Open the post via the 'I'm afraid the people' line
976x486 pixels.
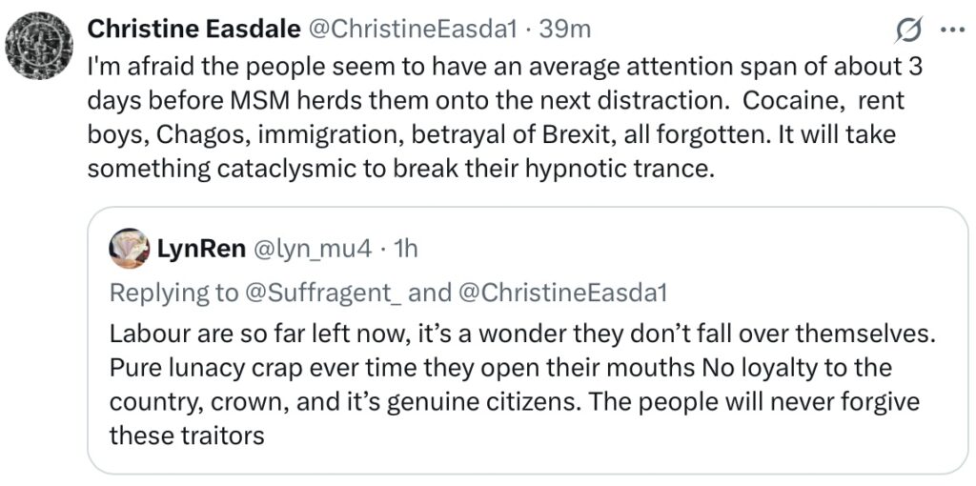tap(504, 68)
